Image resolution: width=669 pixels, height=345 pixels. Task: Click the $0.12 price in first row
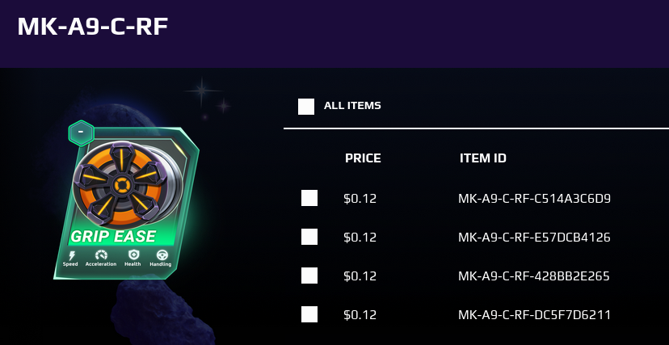[x=360, y=198]
